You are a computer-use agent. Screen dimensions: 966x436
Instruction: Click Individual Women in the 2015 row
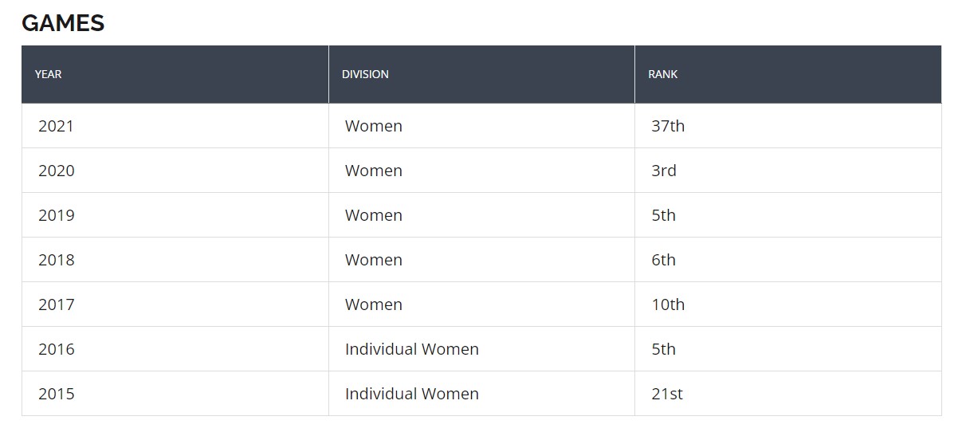point(412,394)
